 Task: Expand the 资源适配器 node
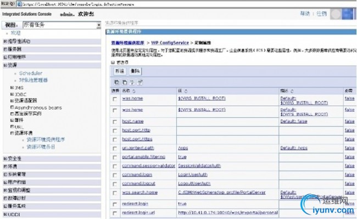12,101
